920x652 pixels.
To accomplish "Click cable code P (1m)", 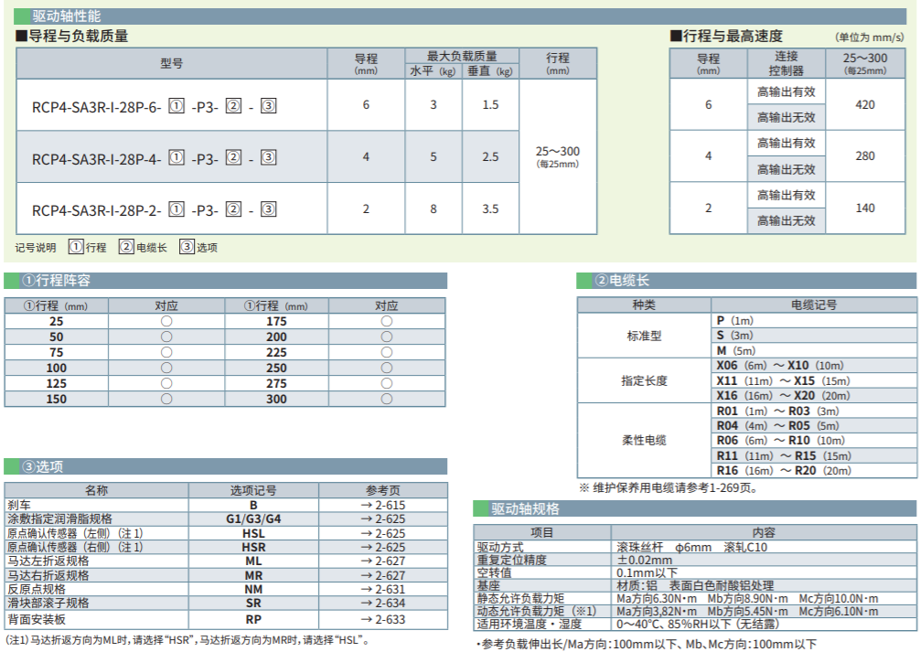I will [x=734, y=320].
